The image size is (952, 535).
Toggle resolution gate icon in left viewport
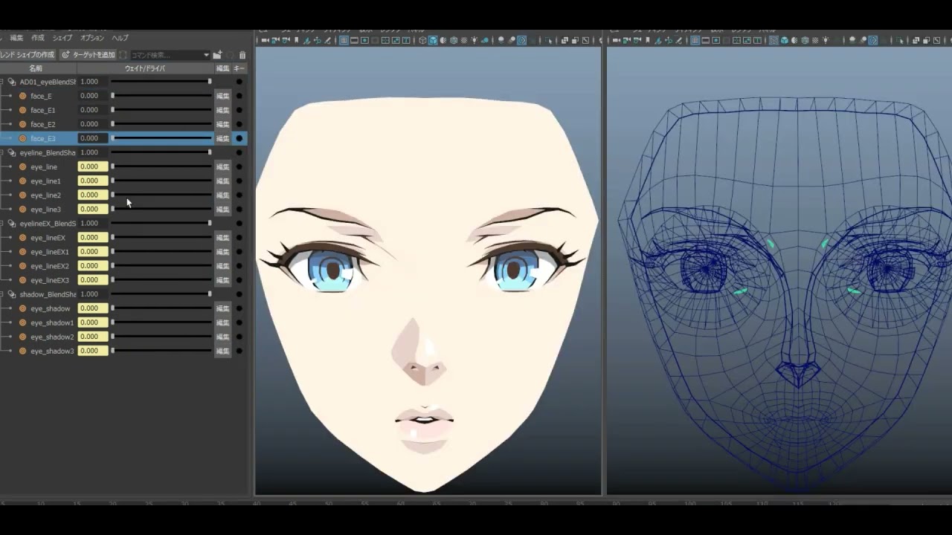[364, 40]
